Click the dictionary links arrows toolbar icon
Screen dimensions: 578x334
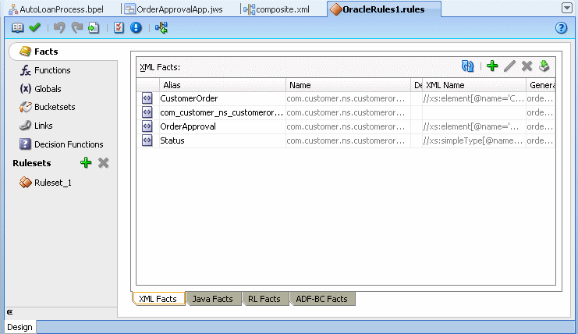click(161, 27)
